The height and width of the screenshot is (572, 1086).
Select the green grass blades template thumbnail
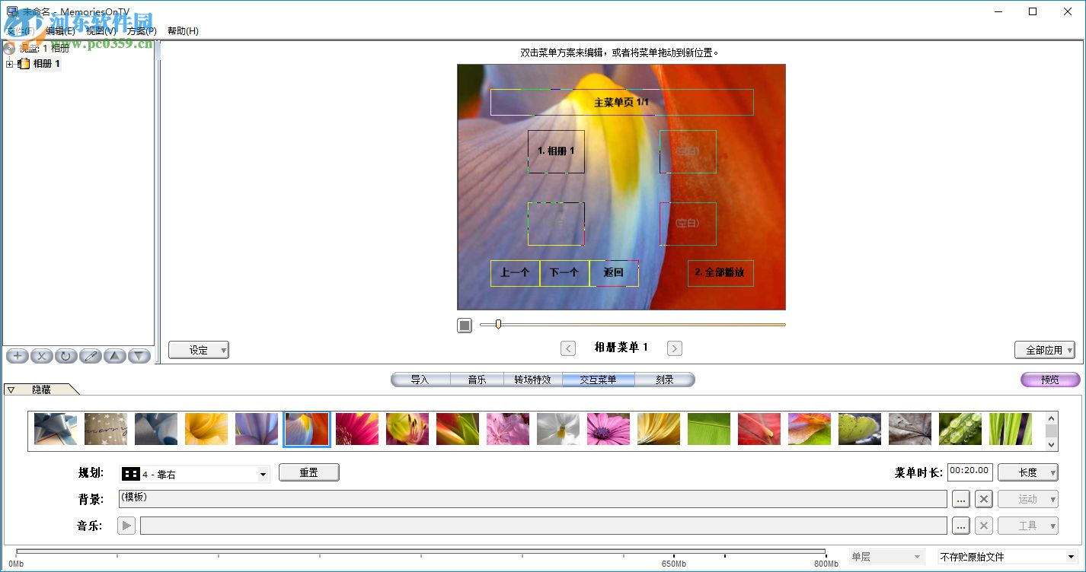point(1011,429)
